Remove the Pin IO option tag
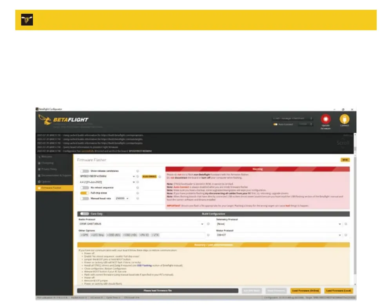 140,235
